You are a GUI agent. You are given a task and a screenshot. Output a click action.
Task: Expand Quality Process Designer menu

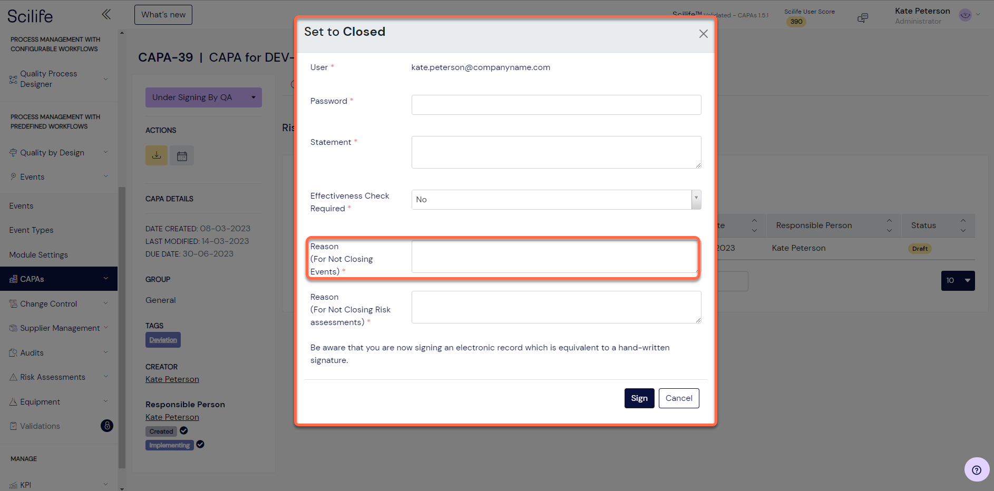[x=59, y=79]
